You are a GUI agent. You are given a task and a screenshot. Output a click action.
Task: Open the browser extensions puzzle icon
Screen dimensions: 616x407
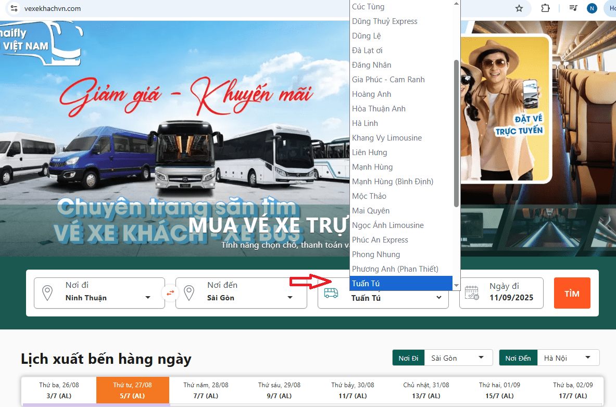click(x=545, y=8)
